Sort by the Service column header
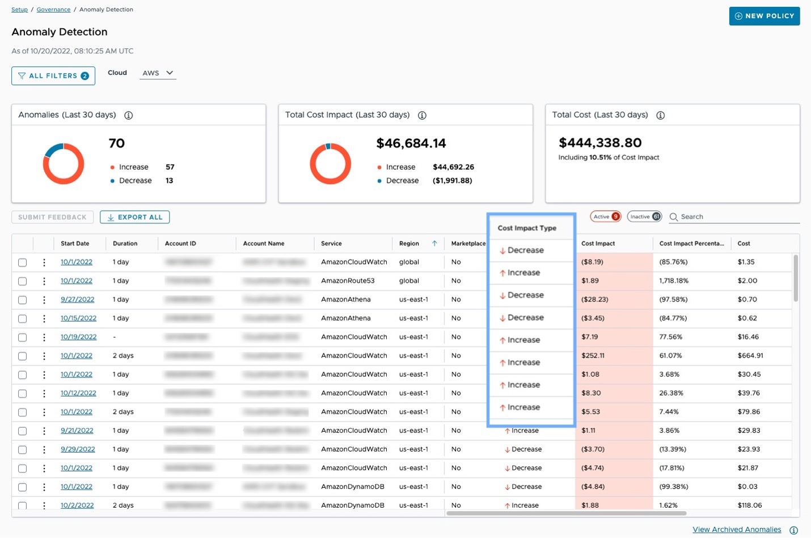 [x=331, y=244]
